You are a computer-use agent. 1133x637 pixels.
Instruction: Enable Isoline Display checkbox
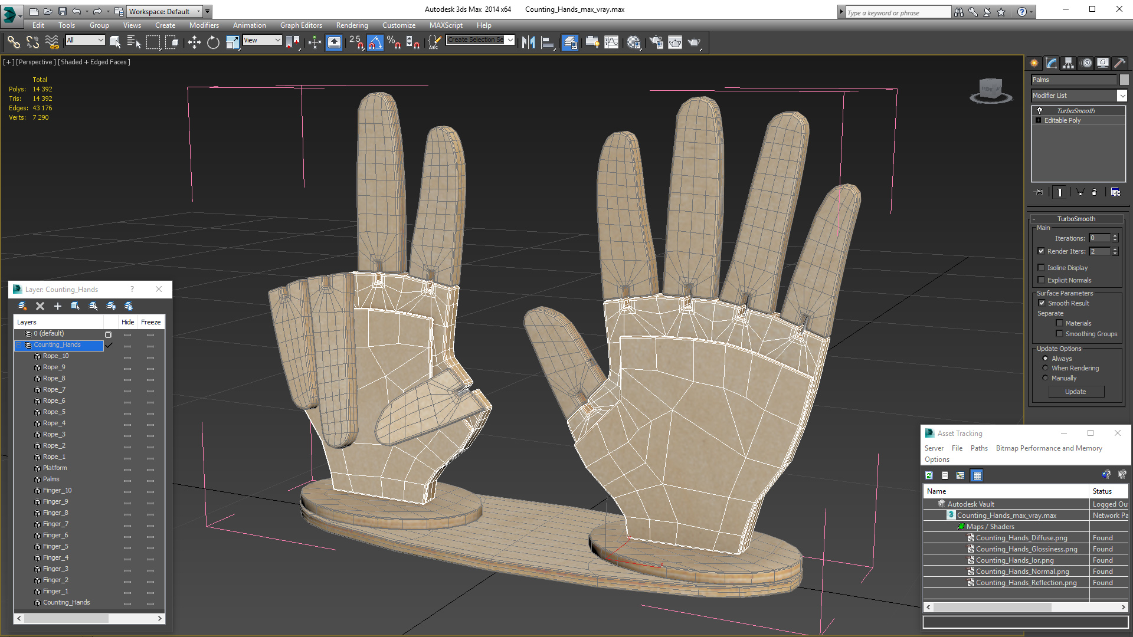pyautogui.click(x=1042, y=268)
